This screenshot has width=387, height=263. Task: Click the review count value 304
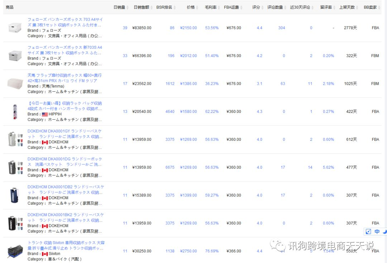(282, 28)
